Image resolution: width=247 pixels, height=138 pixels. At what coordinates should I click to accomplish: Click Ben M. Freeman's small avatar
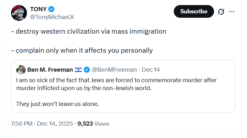coord(21,69)
